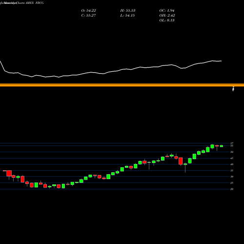Click the '40' price axis label

click(232, 164)
